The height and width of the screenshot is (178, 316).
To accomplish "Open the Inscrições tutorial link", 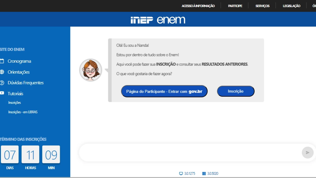I will coord(15,103).
